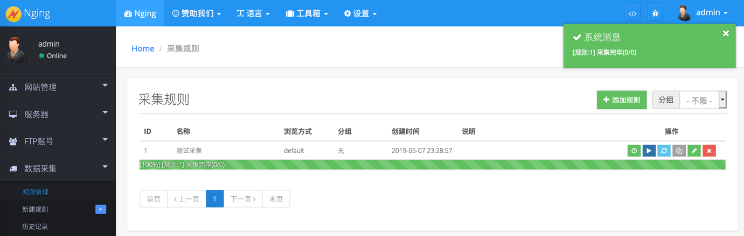Screen dimensions: 744x236
Task: Delete rule 测试采集 with red X
Action: pyautogui.click(x=710, y=151)
